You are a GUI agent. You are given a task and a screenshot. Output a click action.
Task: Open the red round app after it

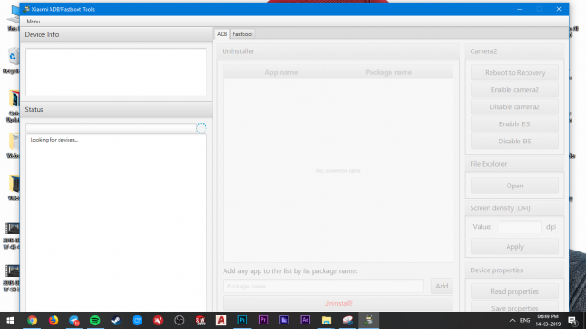point(158,320)
